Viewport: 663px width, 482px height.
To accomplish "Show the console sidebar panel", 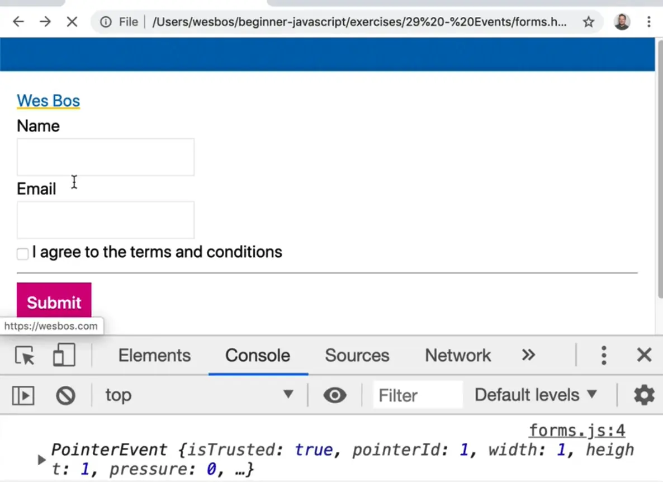I will pos(23,396).
